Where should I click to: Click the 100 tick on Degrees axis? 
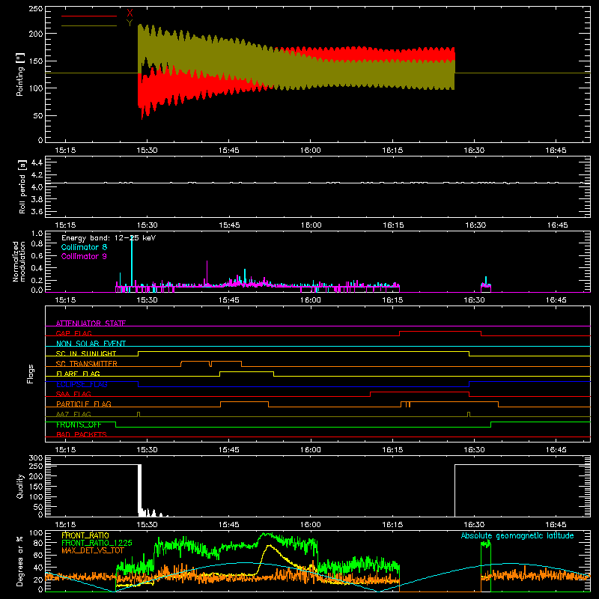(x=35, y=533)
